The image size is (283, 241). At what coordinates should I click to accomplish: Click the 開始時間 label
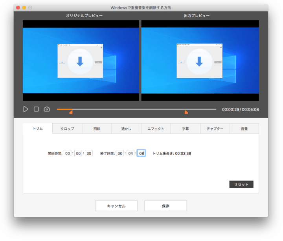(55, 153)
